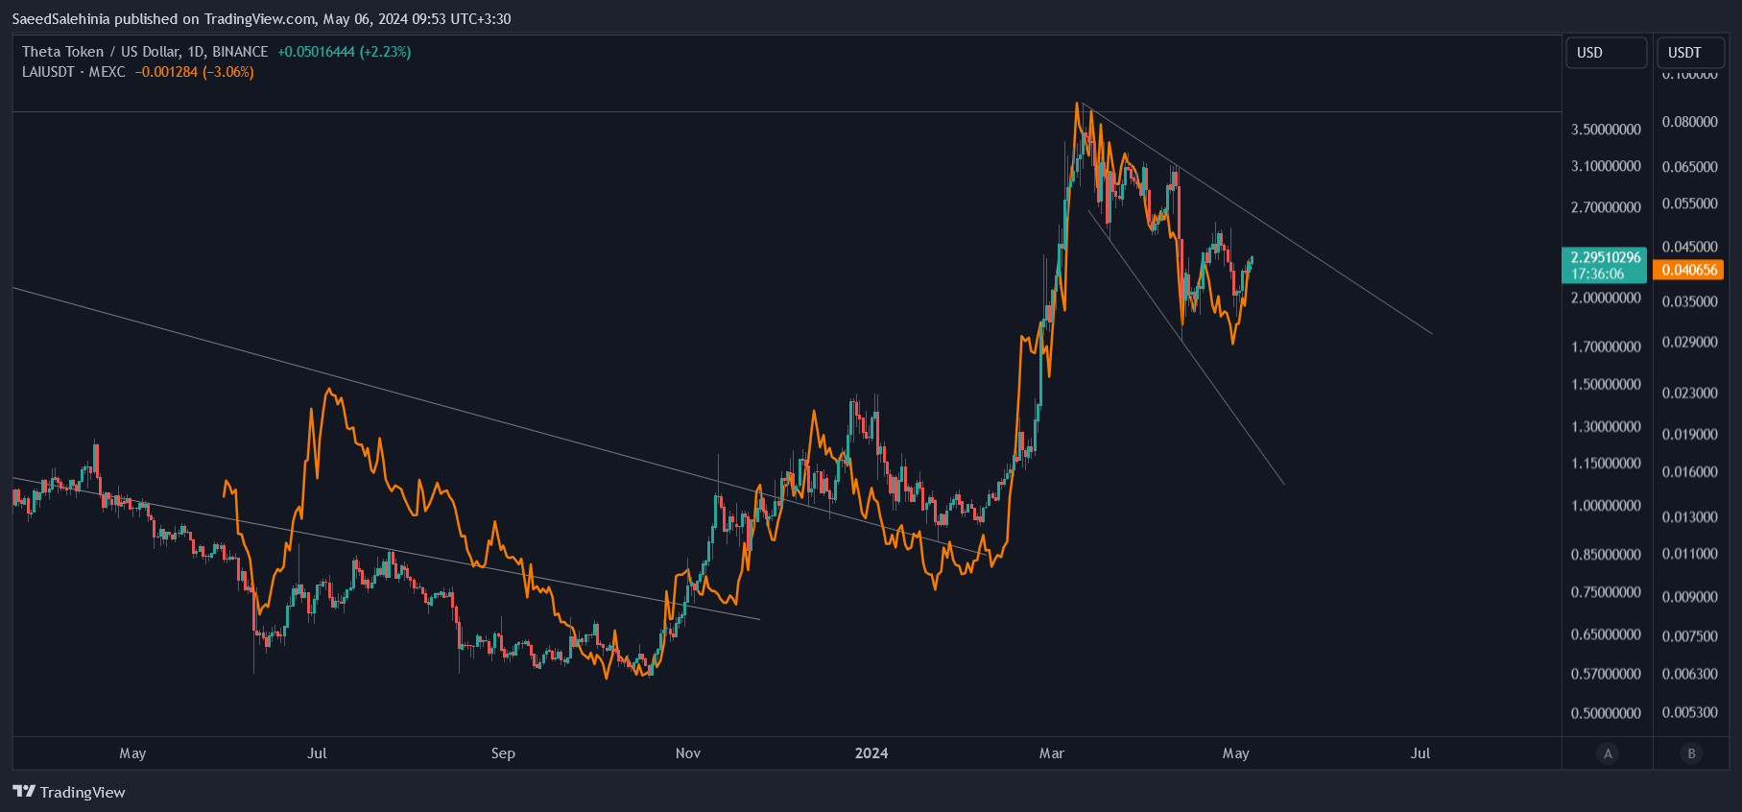
Task: Click the 1.50000000 USD axis value
Action: [x=1606, y=384]
